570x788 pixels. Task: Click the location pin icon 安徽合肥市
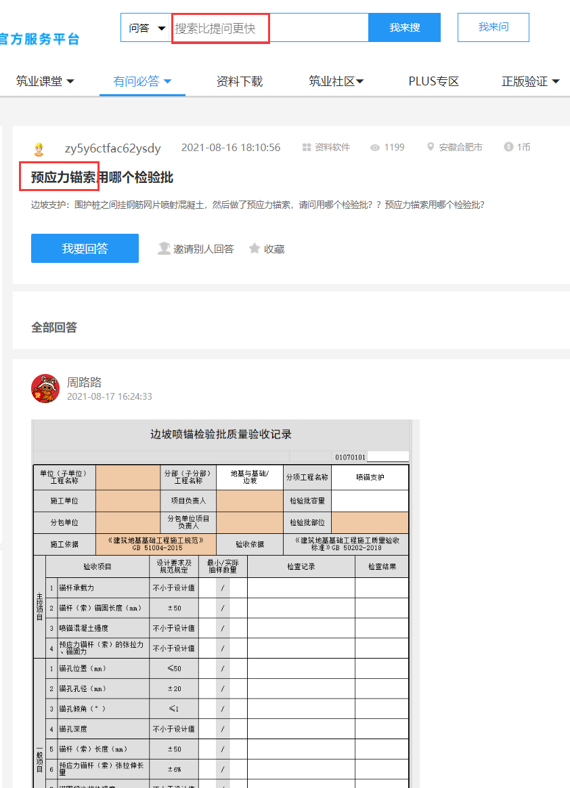[431, 147]
